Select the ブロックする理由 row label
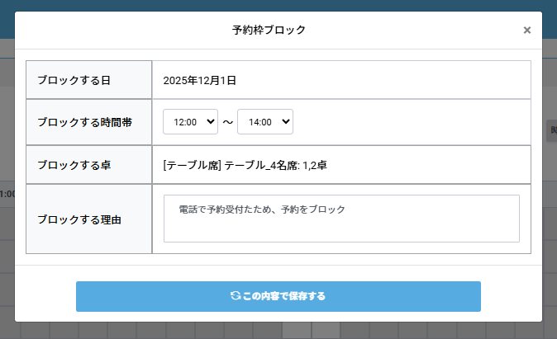The height and width of the screenshot is (339, 557). pyautogui.click(x=79, y=219)
